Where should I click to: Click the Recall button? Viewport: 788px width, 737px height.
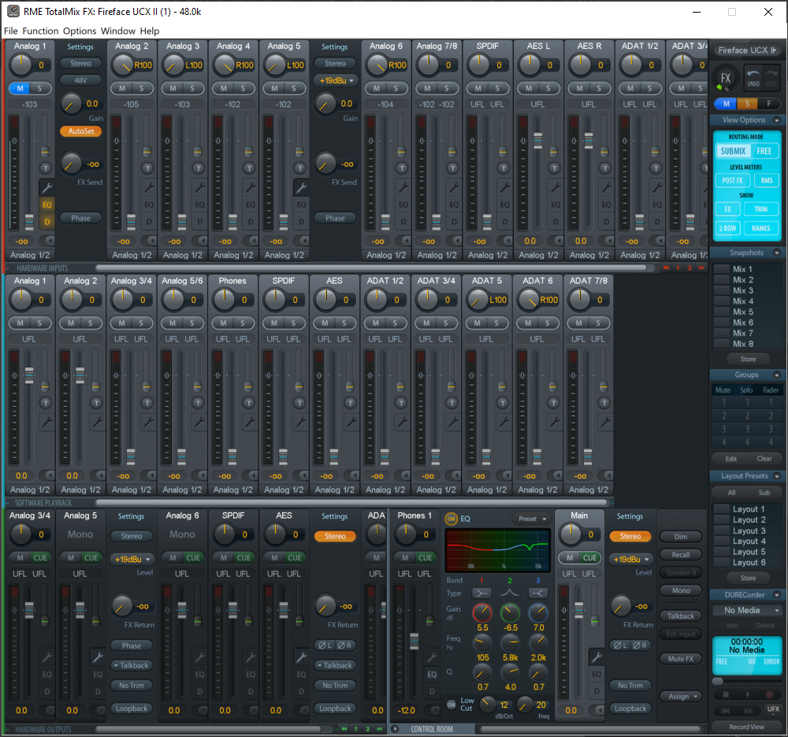pos(681,554)
